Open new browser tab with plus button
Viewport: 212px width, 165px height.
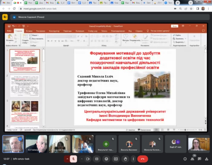click(x=177, y=3)
